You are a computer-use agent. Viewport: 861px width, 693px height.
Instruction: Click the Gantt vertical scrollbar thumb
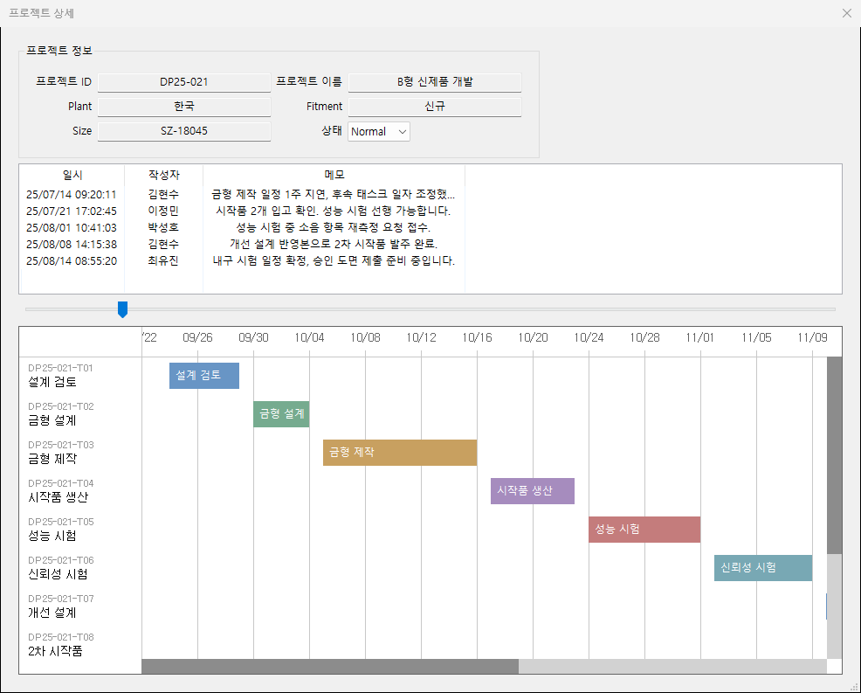pos(834,455)
